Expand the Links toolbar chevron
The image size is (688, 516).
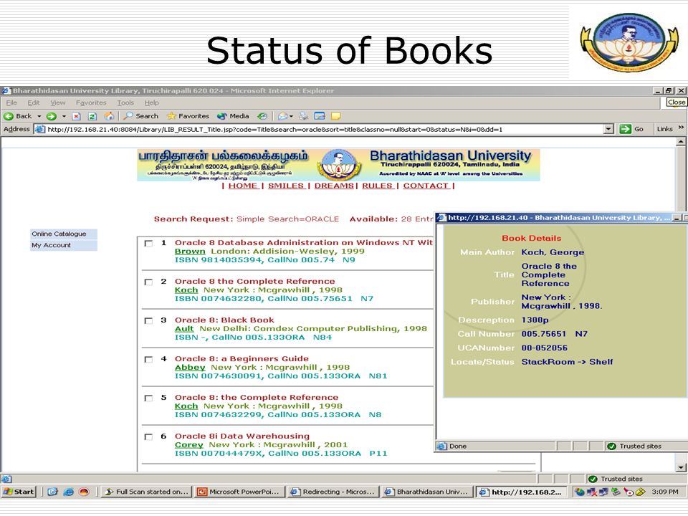[x=681, y=128]
